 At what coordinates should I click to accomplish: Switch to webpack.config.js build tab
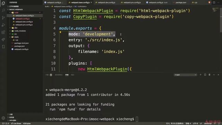158,2
